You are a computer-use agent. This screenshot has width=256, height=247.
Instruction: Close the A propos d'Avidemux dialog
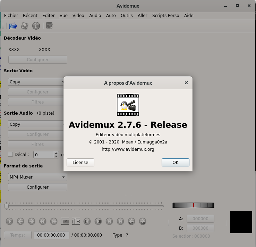(x=186, y=83)
